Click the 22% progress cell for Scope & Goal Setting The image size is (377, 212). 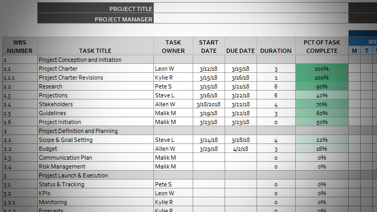(x=321, y=140)
